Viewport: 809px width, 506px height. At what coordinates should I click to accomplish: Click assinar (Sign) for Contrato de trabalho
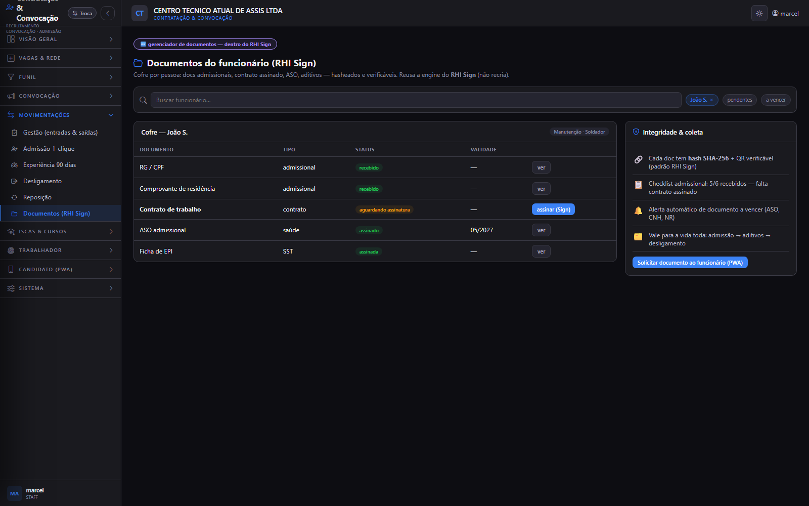553,209
